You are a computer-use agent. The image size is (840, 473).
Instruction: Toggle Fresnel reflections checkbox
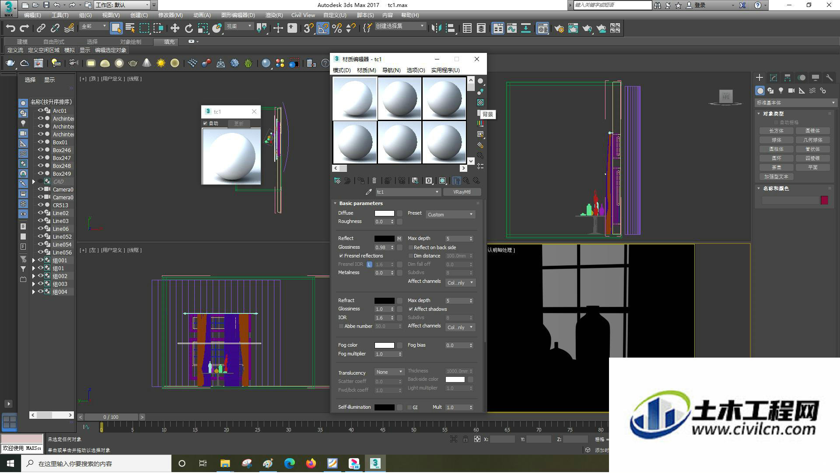341,256
